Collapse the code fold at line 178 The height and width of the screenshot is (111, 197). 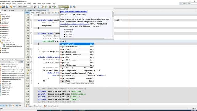[31, 49]
